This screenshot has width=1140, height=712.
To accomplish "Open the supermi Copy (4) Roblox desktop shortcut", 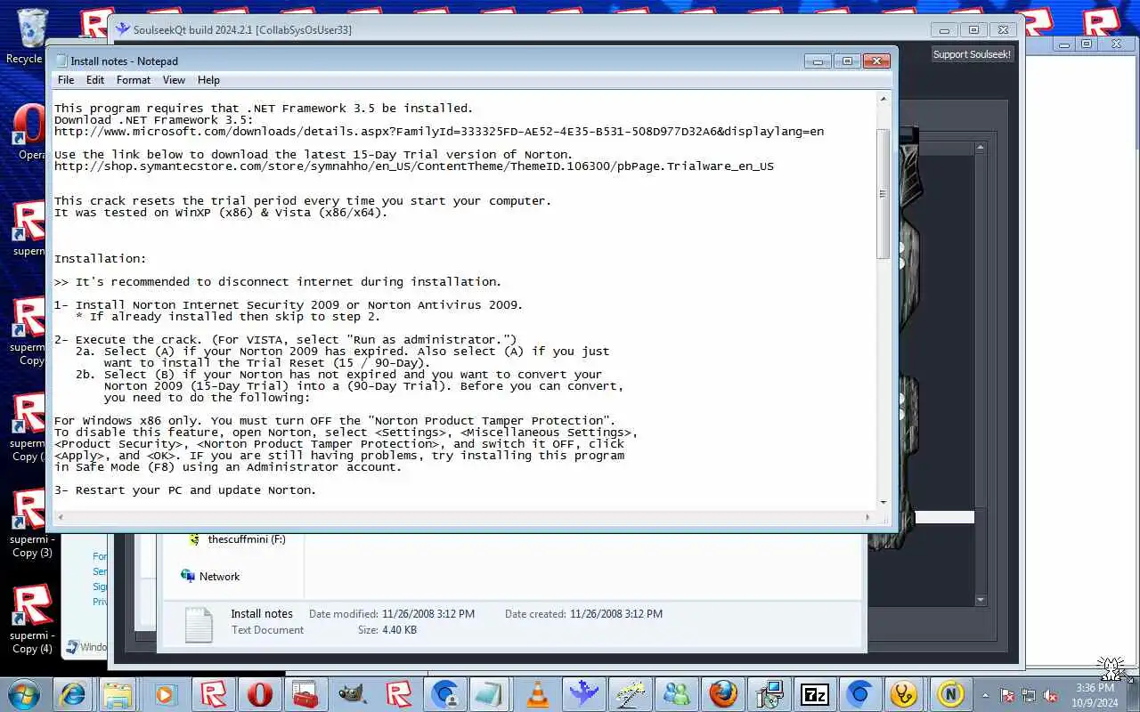I will [31, 619].
